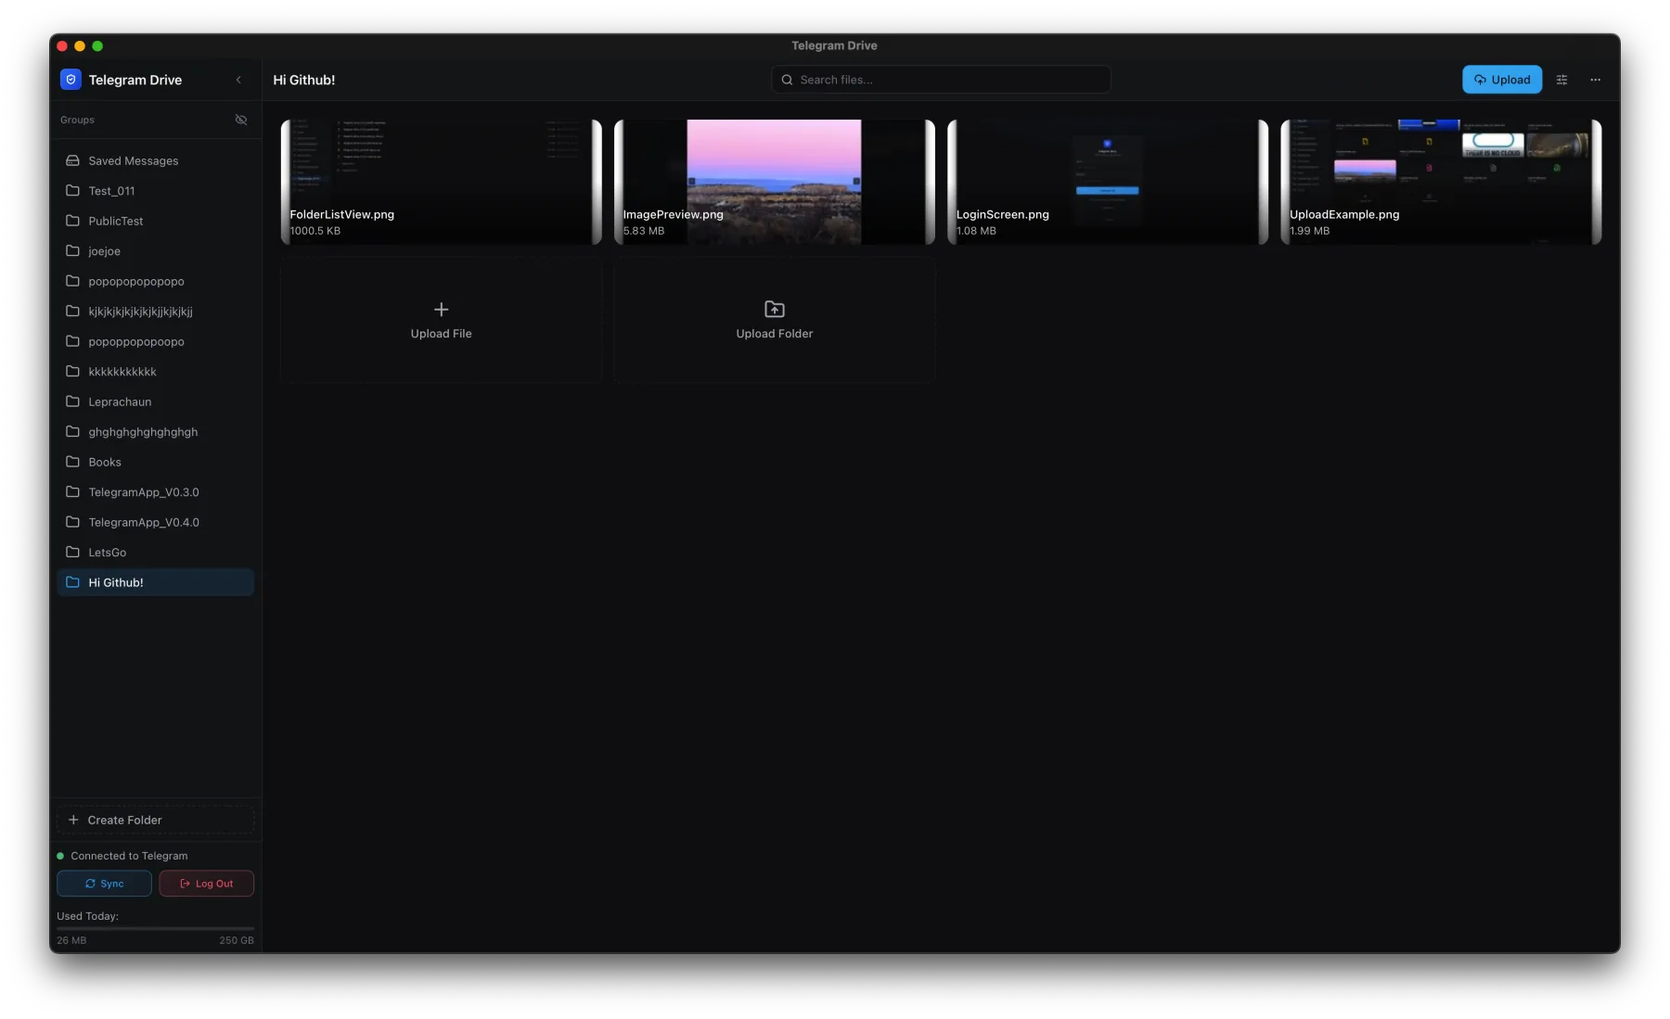Open the Saved Messages drive icon
The image size is (1670, 1019).
pyautogui.click(x=72, y=160)
